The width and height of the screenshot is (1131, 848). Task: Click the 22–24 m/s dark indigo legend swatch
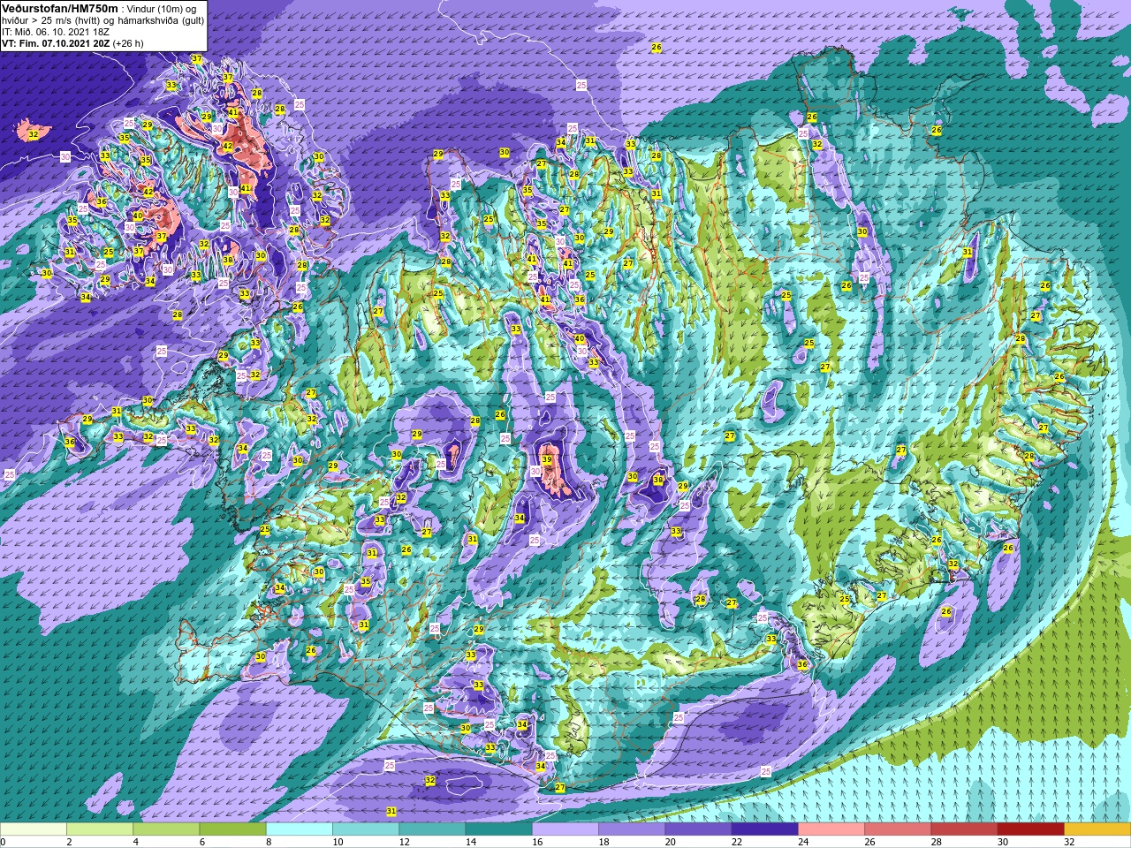[764, 829]
